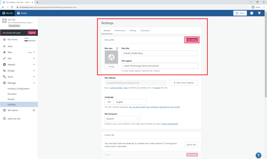This screenshot has width=267, height=159.
Task: Click the Design brush icon
Action: coord(4,70)
